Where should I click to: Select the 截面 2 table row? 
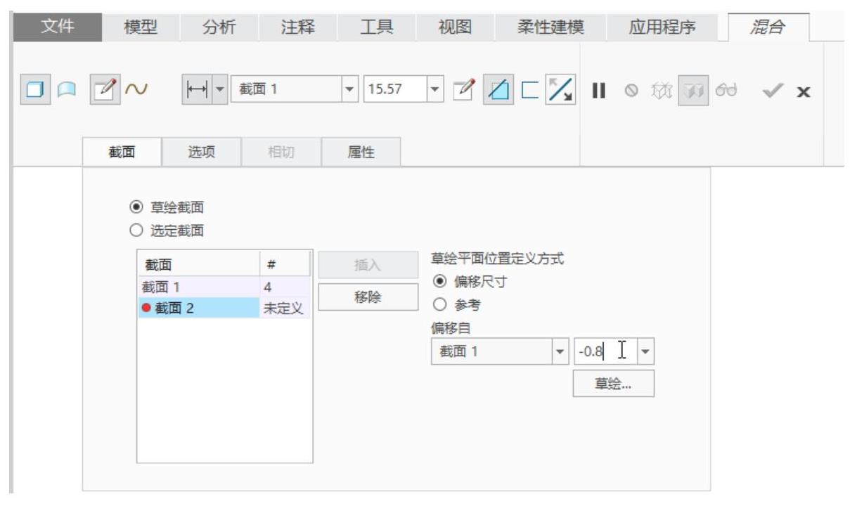point(224,307)
